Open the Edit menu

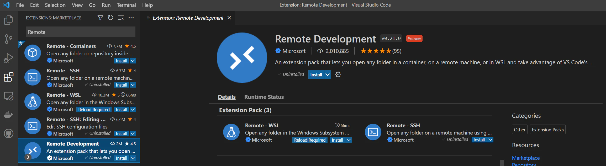34,5
